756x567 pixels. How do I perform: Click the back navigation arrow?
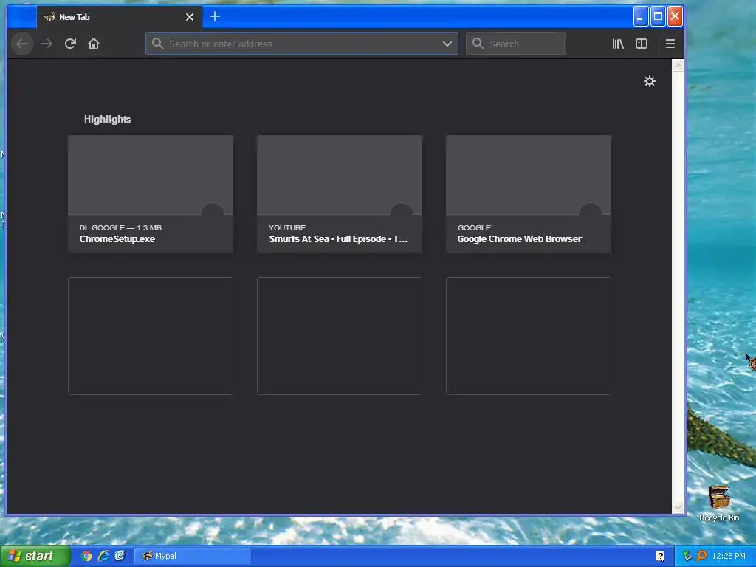point(22,44)
